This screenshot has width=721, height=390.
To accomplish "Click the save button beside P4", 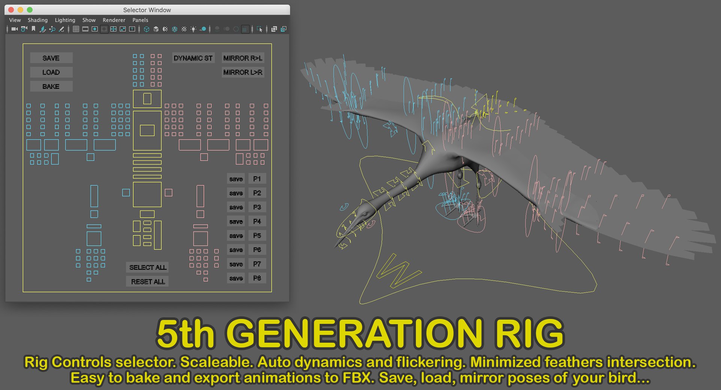I will (x=236, y=221).
